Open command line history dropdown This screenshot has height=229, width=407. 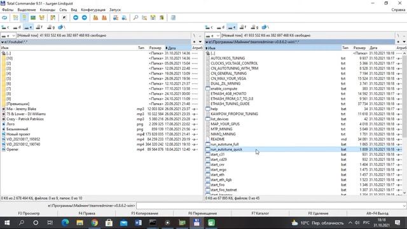click(x=404, y=205)
